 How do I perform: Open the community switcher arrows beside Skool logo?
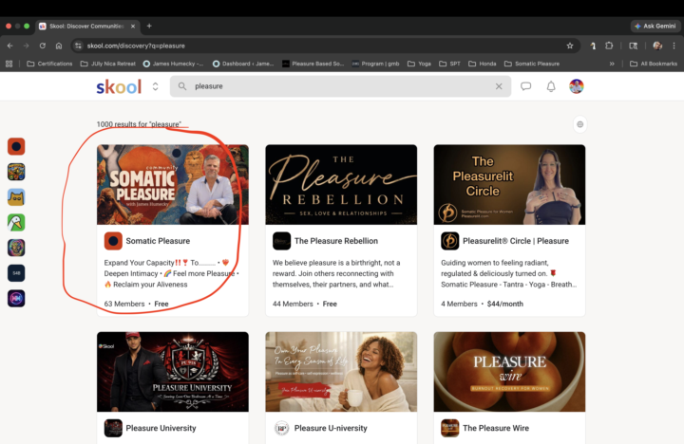[x=155, y=86]
